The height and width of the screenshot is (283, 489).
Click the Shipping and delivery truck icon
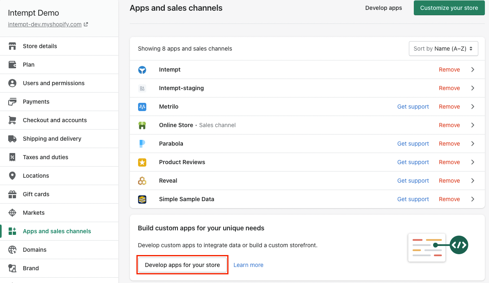tap(12, 139)
